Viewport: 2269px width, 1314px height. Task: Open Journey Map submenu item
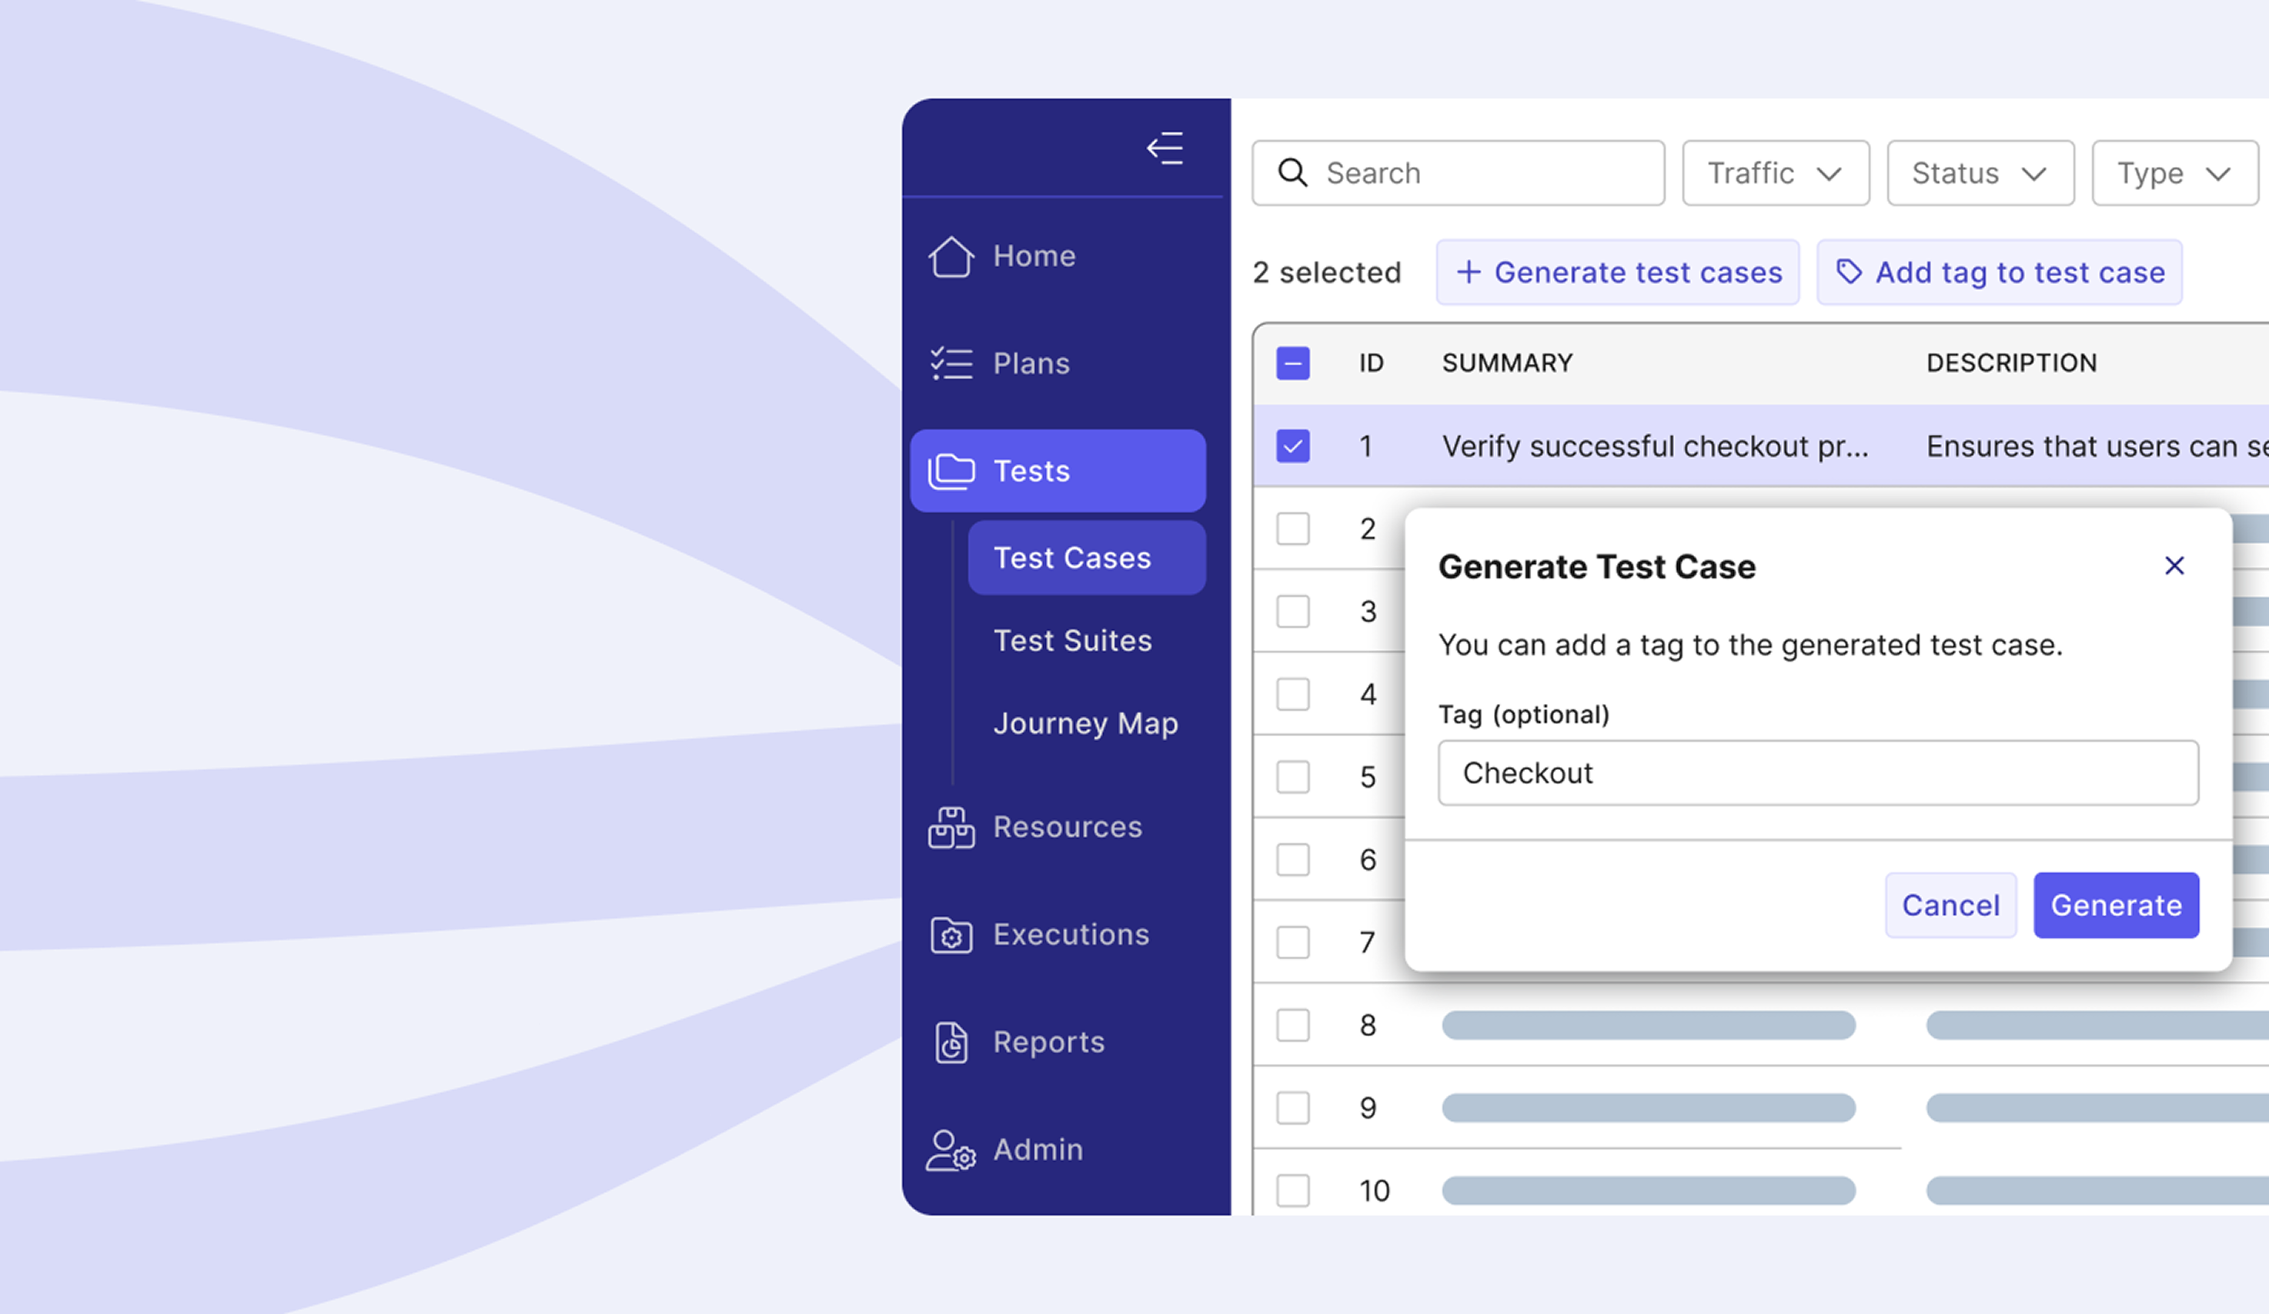(x=1086, y=724)
